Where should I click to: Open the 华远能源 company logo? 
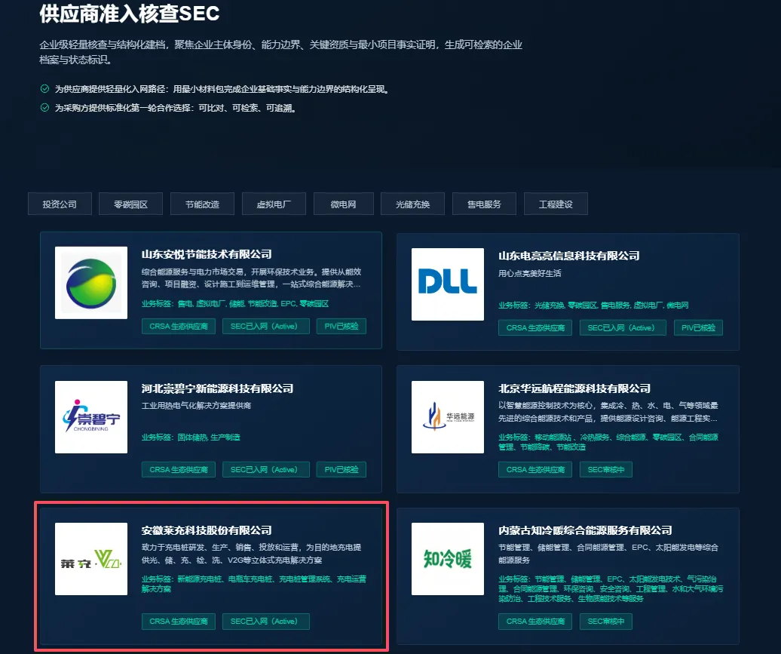tap(448, 417)
